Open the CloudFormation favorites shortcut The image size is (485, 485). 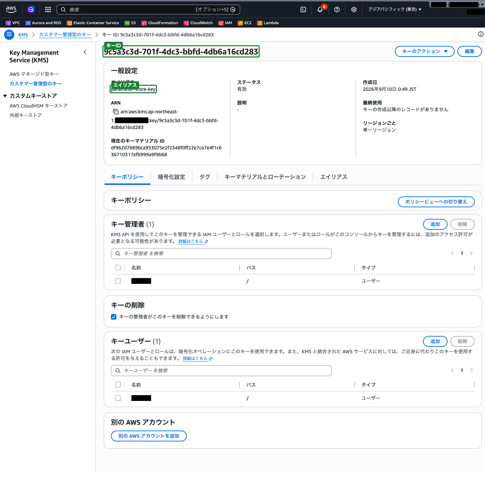(x=160, y=23)
